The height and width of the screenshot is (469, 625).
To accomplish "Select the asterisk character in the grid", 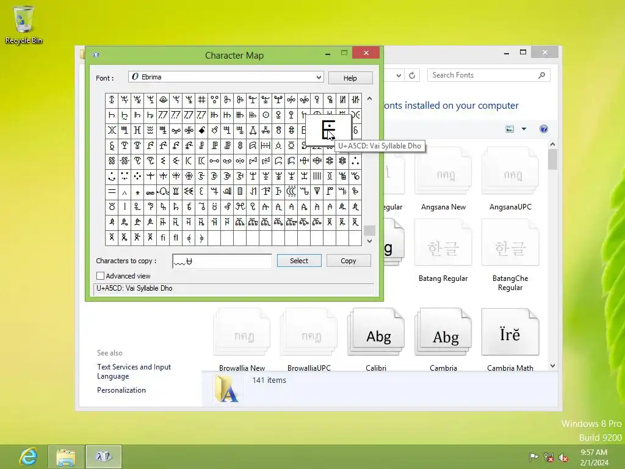I will [137, 192].
